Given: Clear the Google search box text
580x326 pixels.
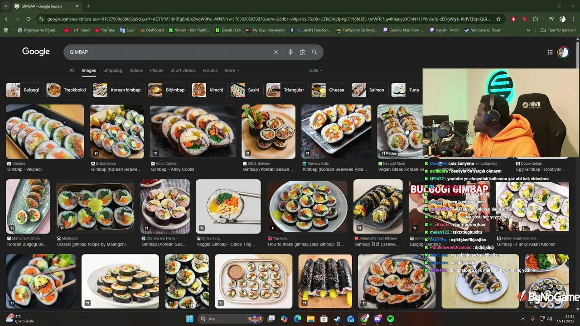Looking at the screenshot, I should coord(275,52).
